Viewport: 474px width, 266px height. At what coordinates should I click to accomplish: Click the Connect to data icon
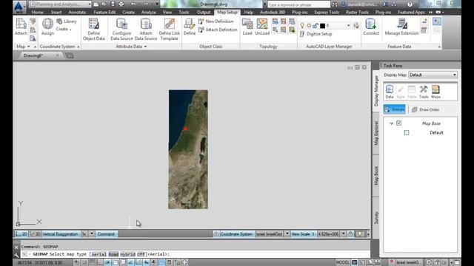tap(371, 24)
